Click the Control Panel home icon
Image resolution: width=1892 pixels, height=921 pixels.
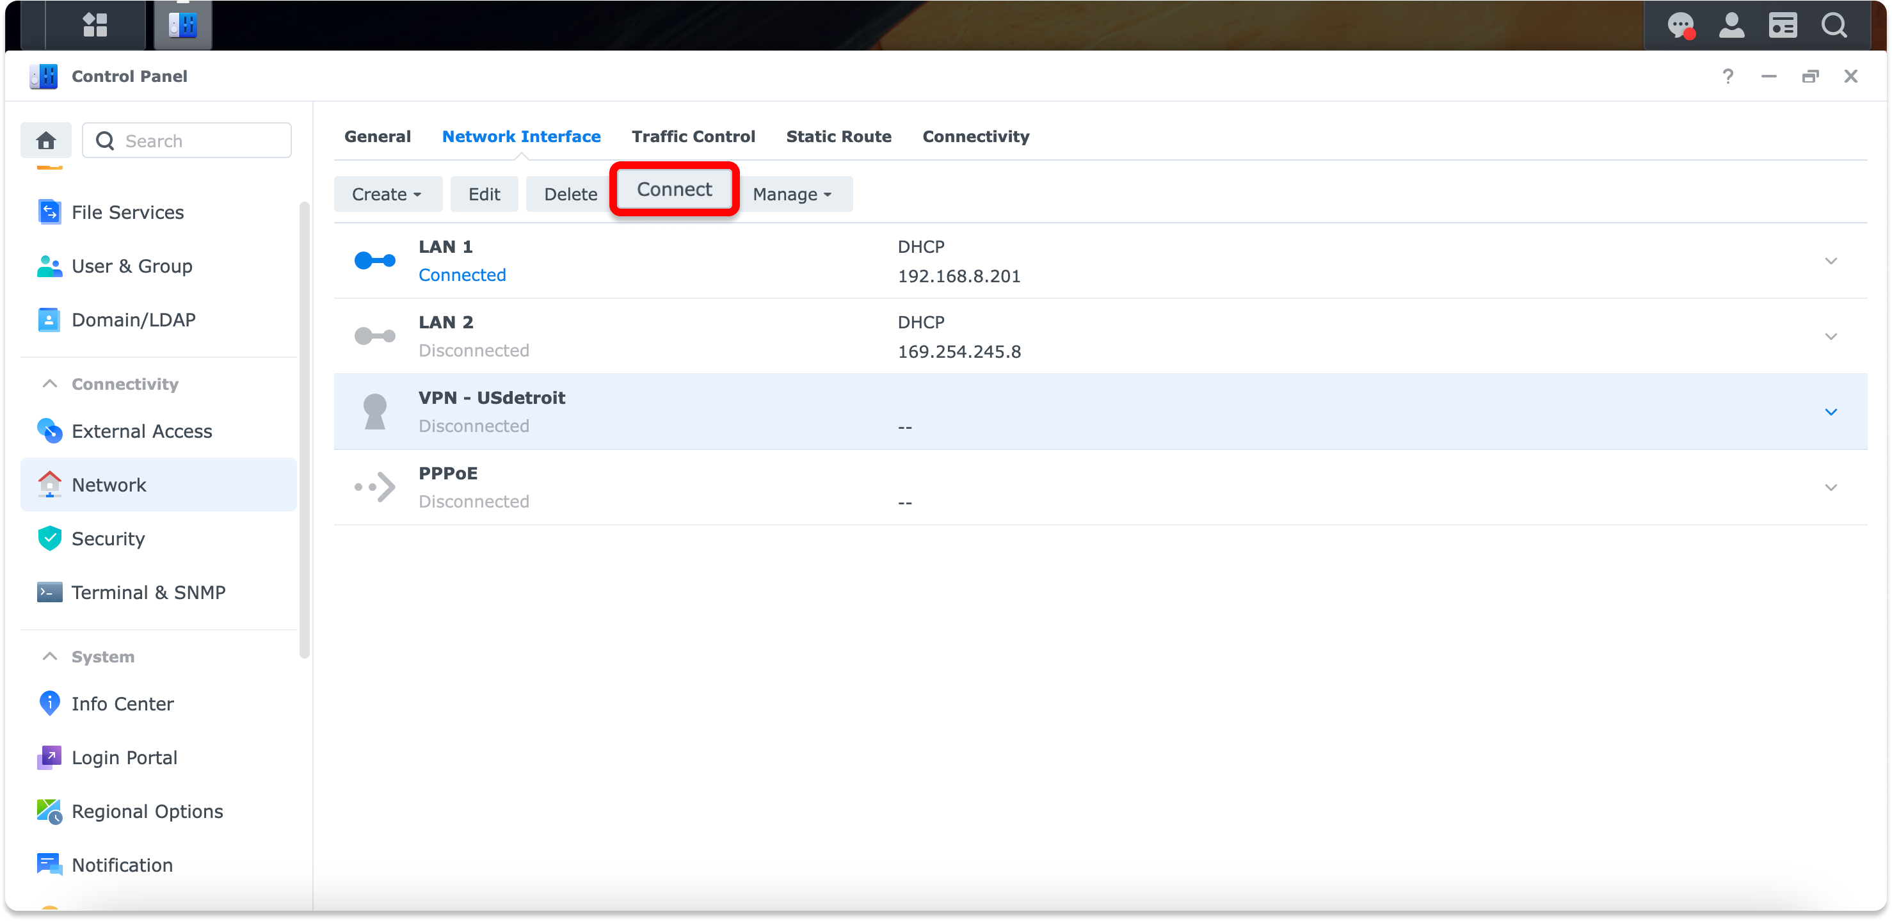click(46, 140)
